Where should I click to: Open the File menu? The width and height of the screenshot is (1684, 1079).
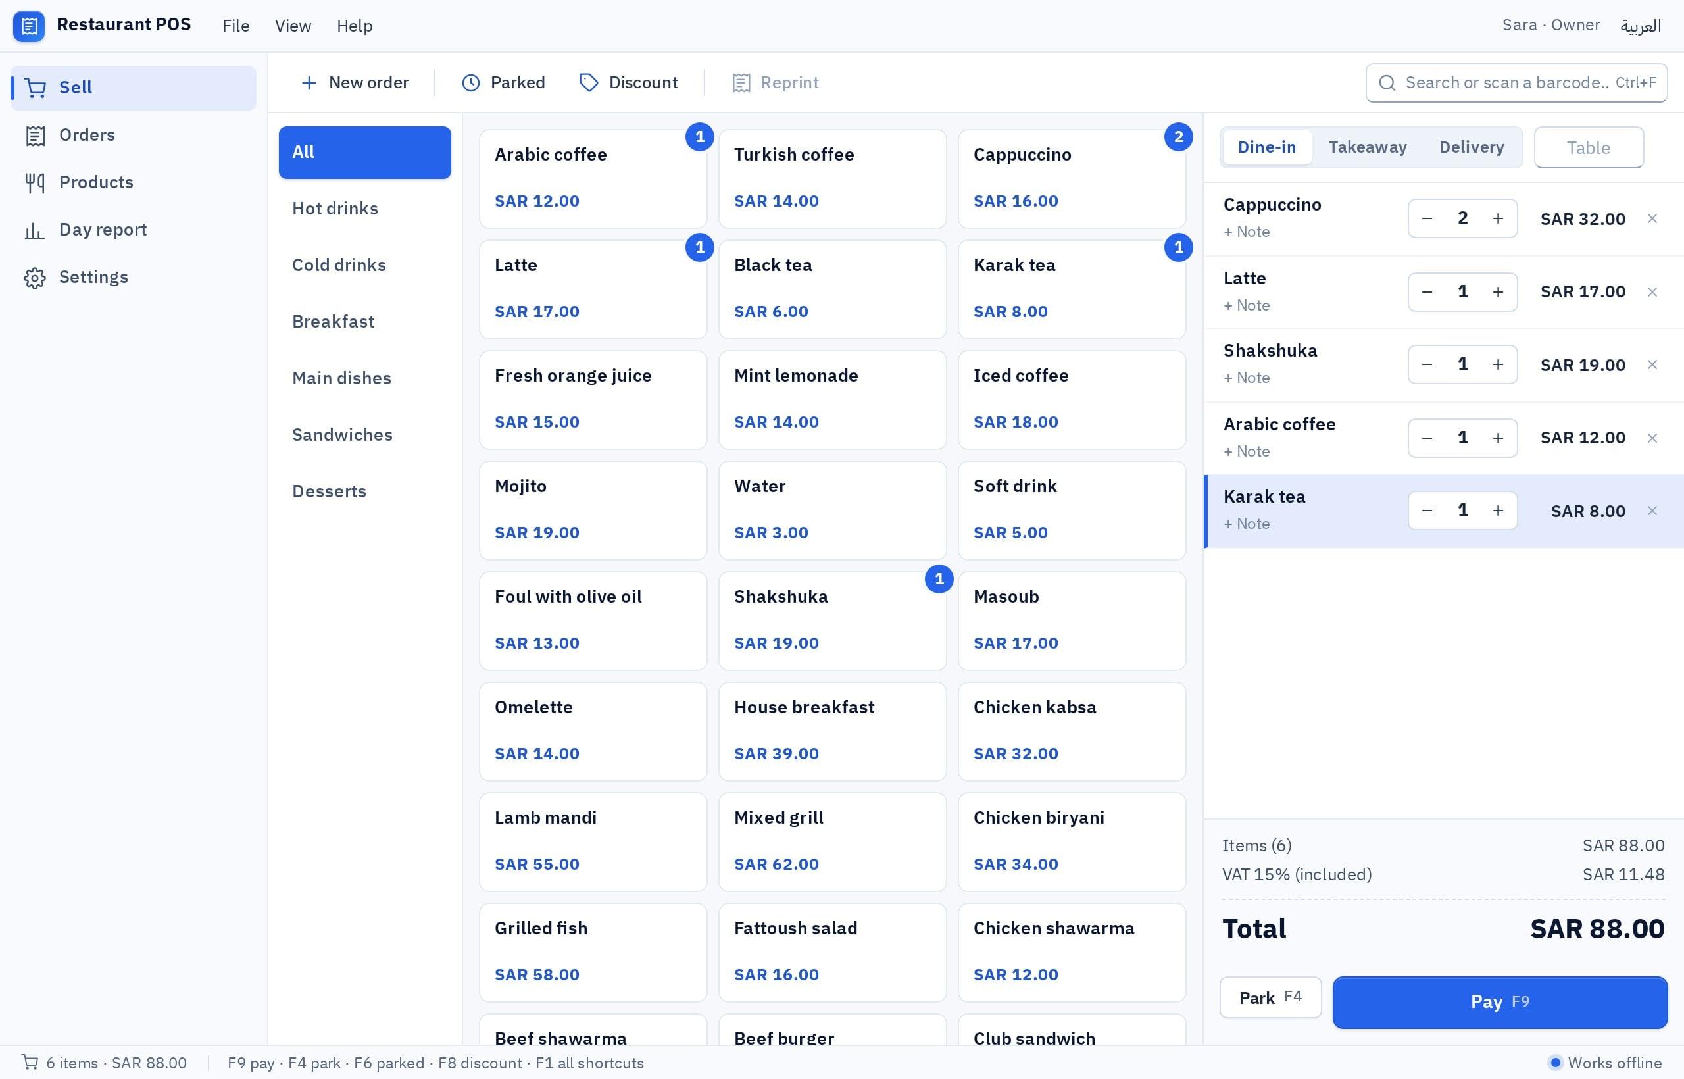(236, 26)
